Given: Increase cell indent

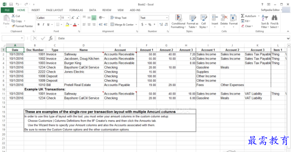Looking at the screenshot, I should click(x=106, y=24).
